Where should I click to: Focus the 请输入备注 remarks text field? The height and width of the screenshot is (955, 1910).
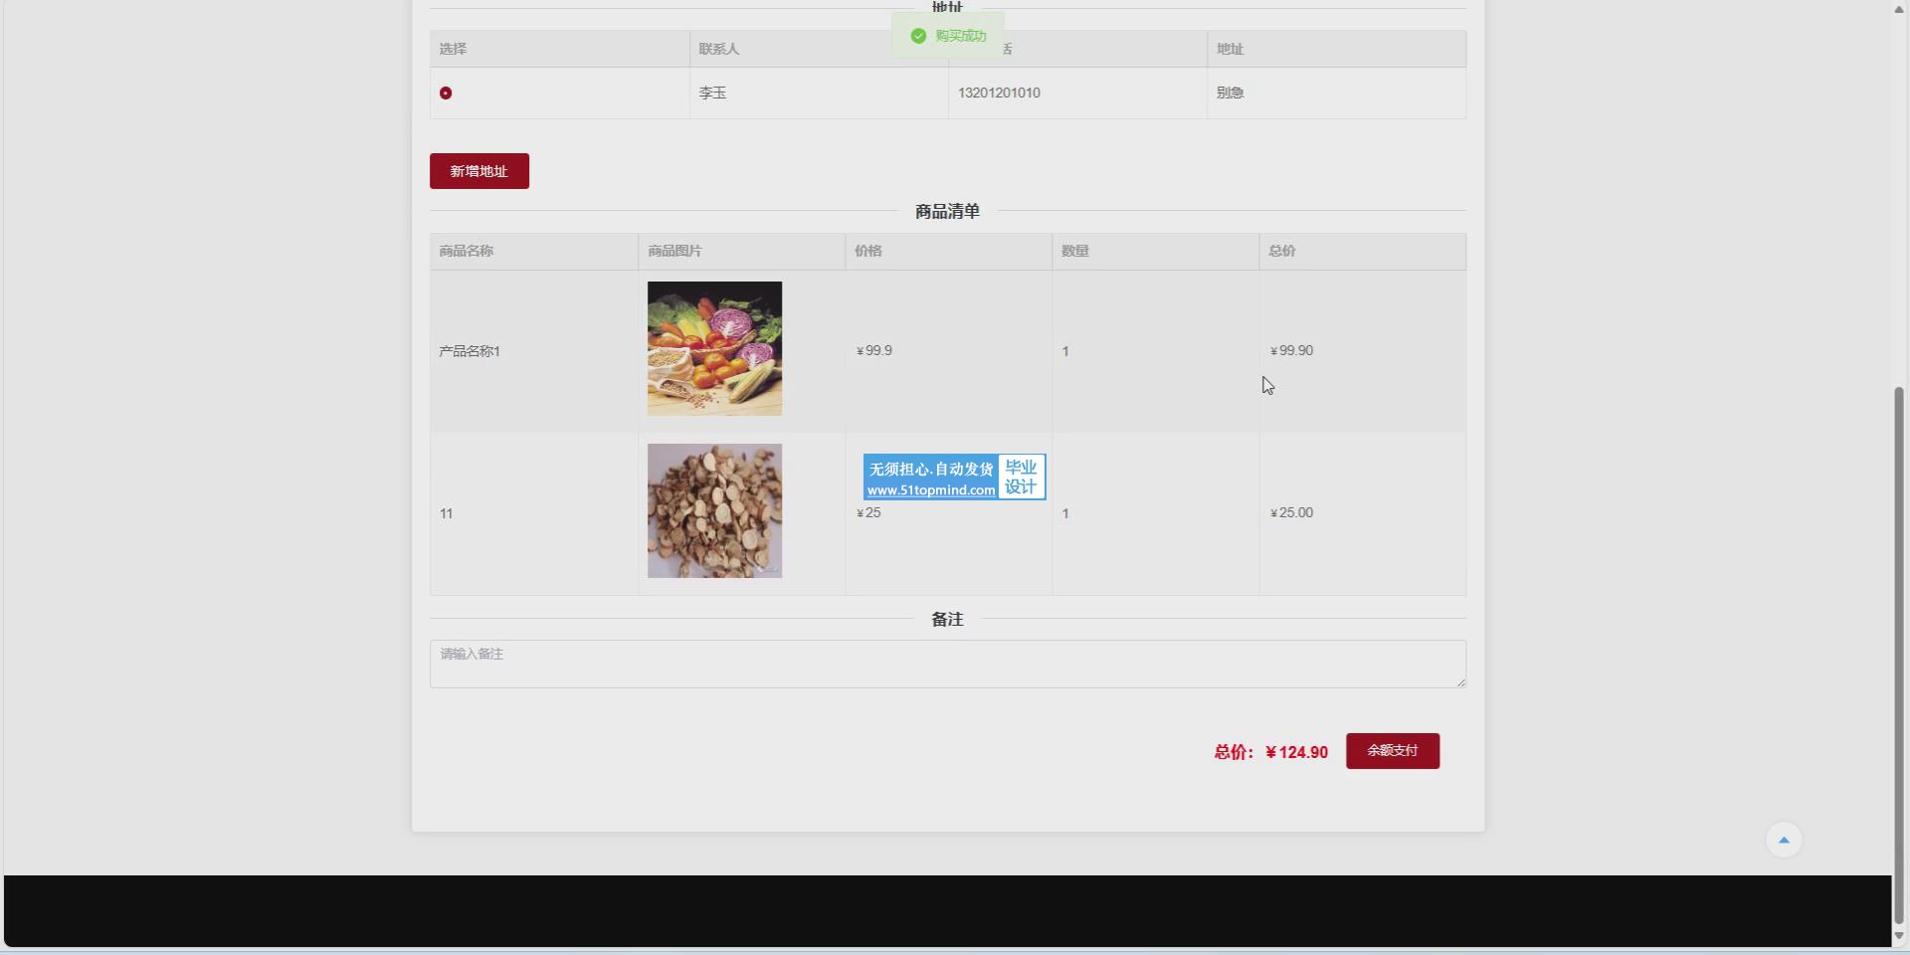click(945, 664)
